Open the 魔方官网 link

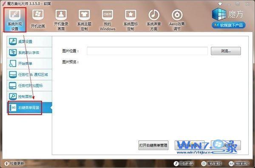coord(211,163)
